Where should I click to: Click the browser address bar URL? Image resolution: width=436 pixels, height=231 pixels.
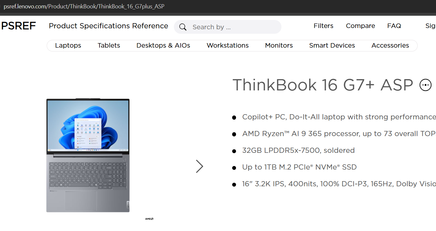(x=84, y=6)
